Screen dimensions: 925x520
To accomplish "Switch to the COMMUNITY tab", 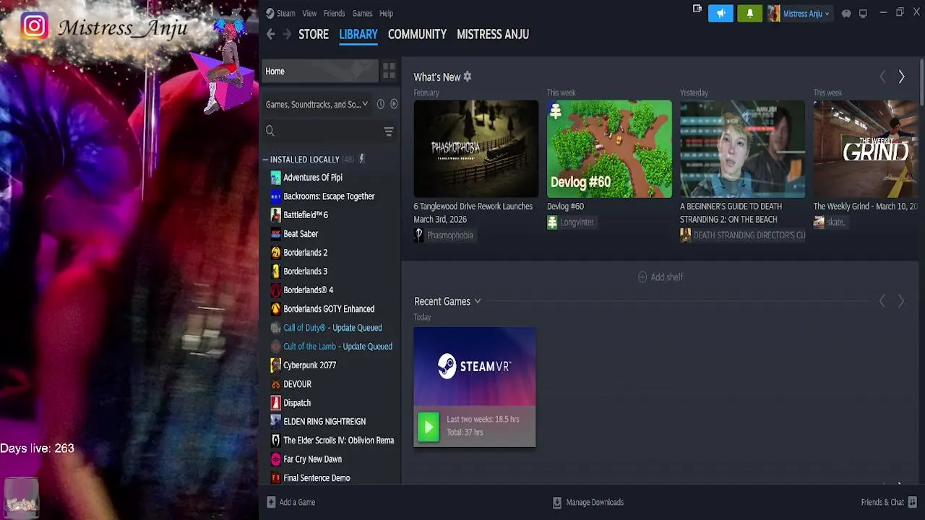I will click(x=417, y=34).
